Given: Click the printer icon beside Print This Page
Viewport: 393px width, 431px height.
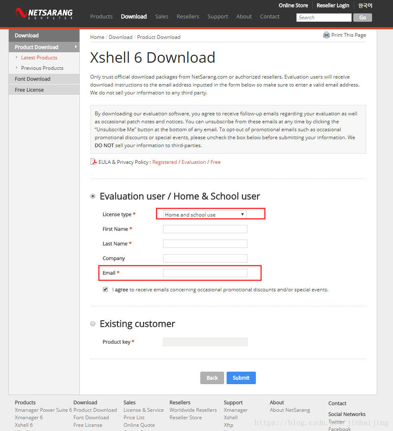Looking at the screenshot, I should point(326,35).
